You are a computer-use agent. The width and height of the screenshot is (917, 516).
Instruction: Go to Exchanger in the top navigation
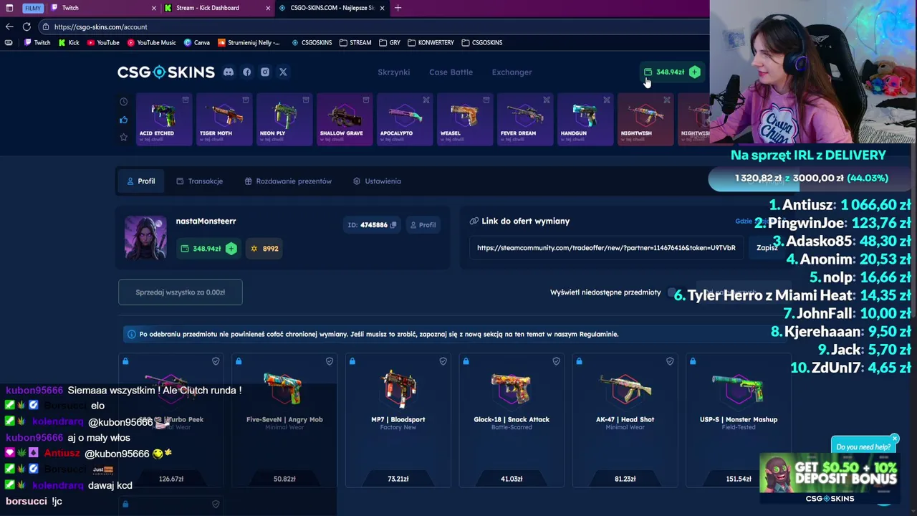[x=512, y=72]
